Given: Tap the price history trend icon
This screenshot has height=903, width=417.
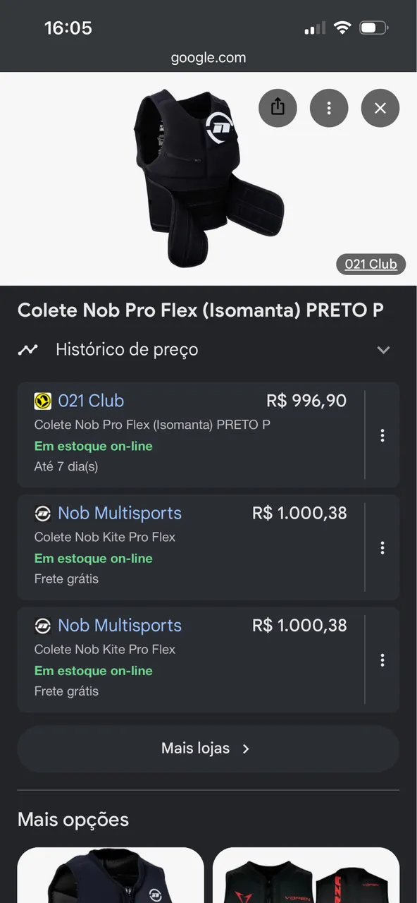Looking at the screenshot, I should click(28, 349).
